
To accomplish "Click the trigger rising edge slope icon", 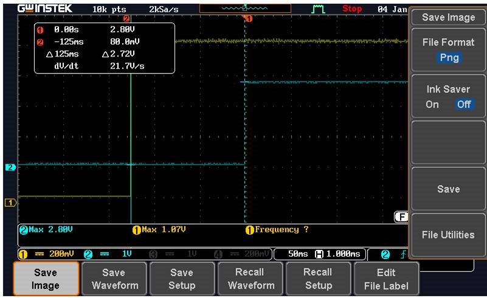I will pyautogui.click(x=403, y=254).
